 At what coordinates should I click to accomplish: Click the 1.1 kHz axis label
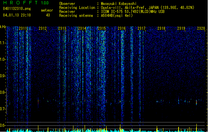point(2,43)
